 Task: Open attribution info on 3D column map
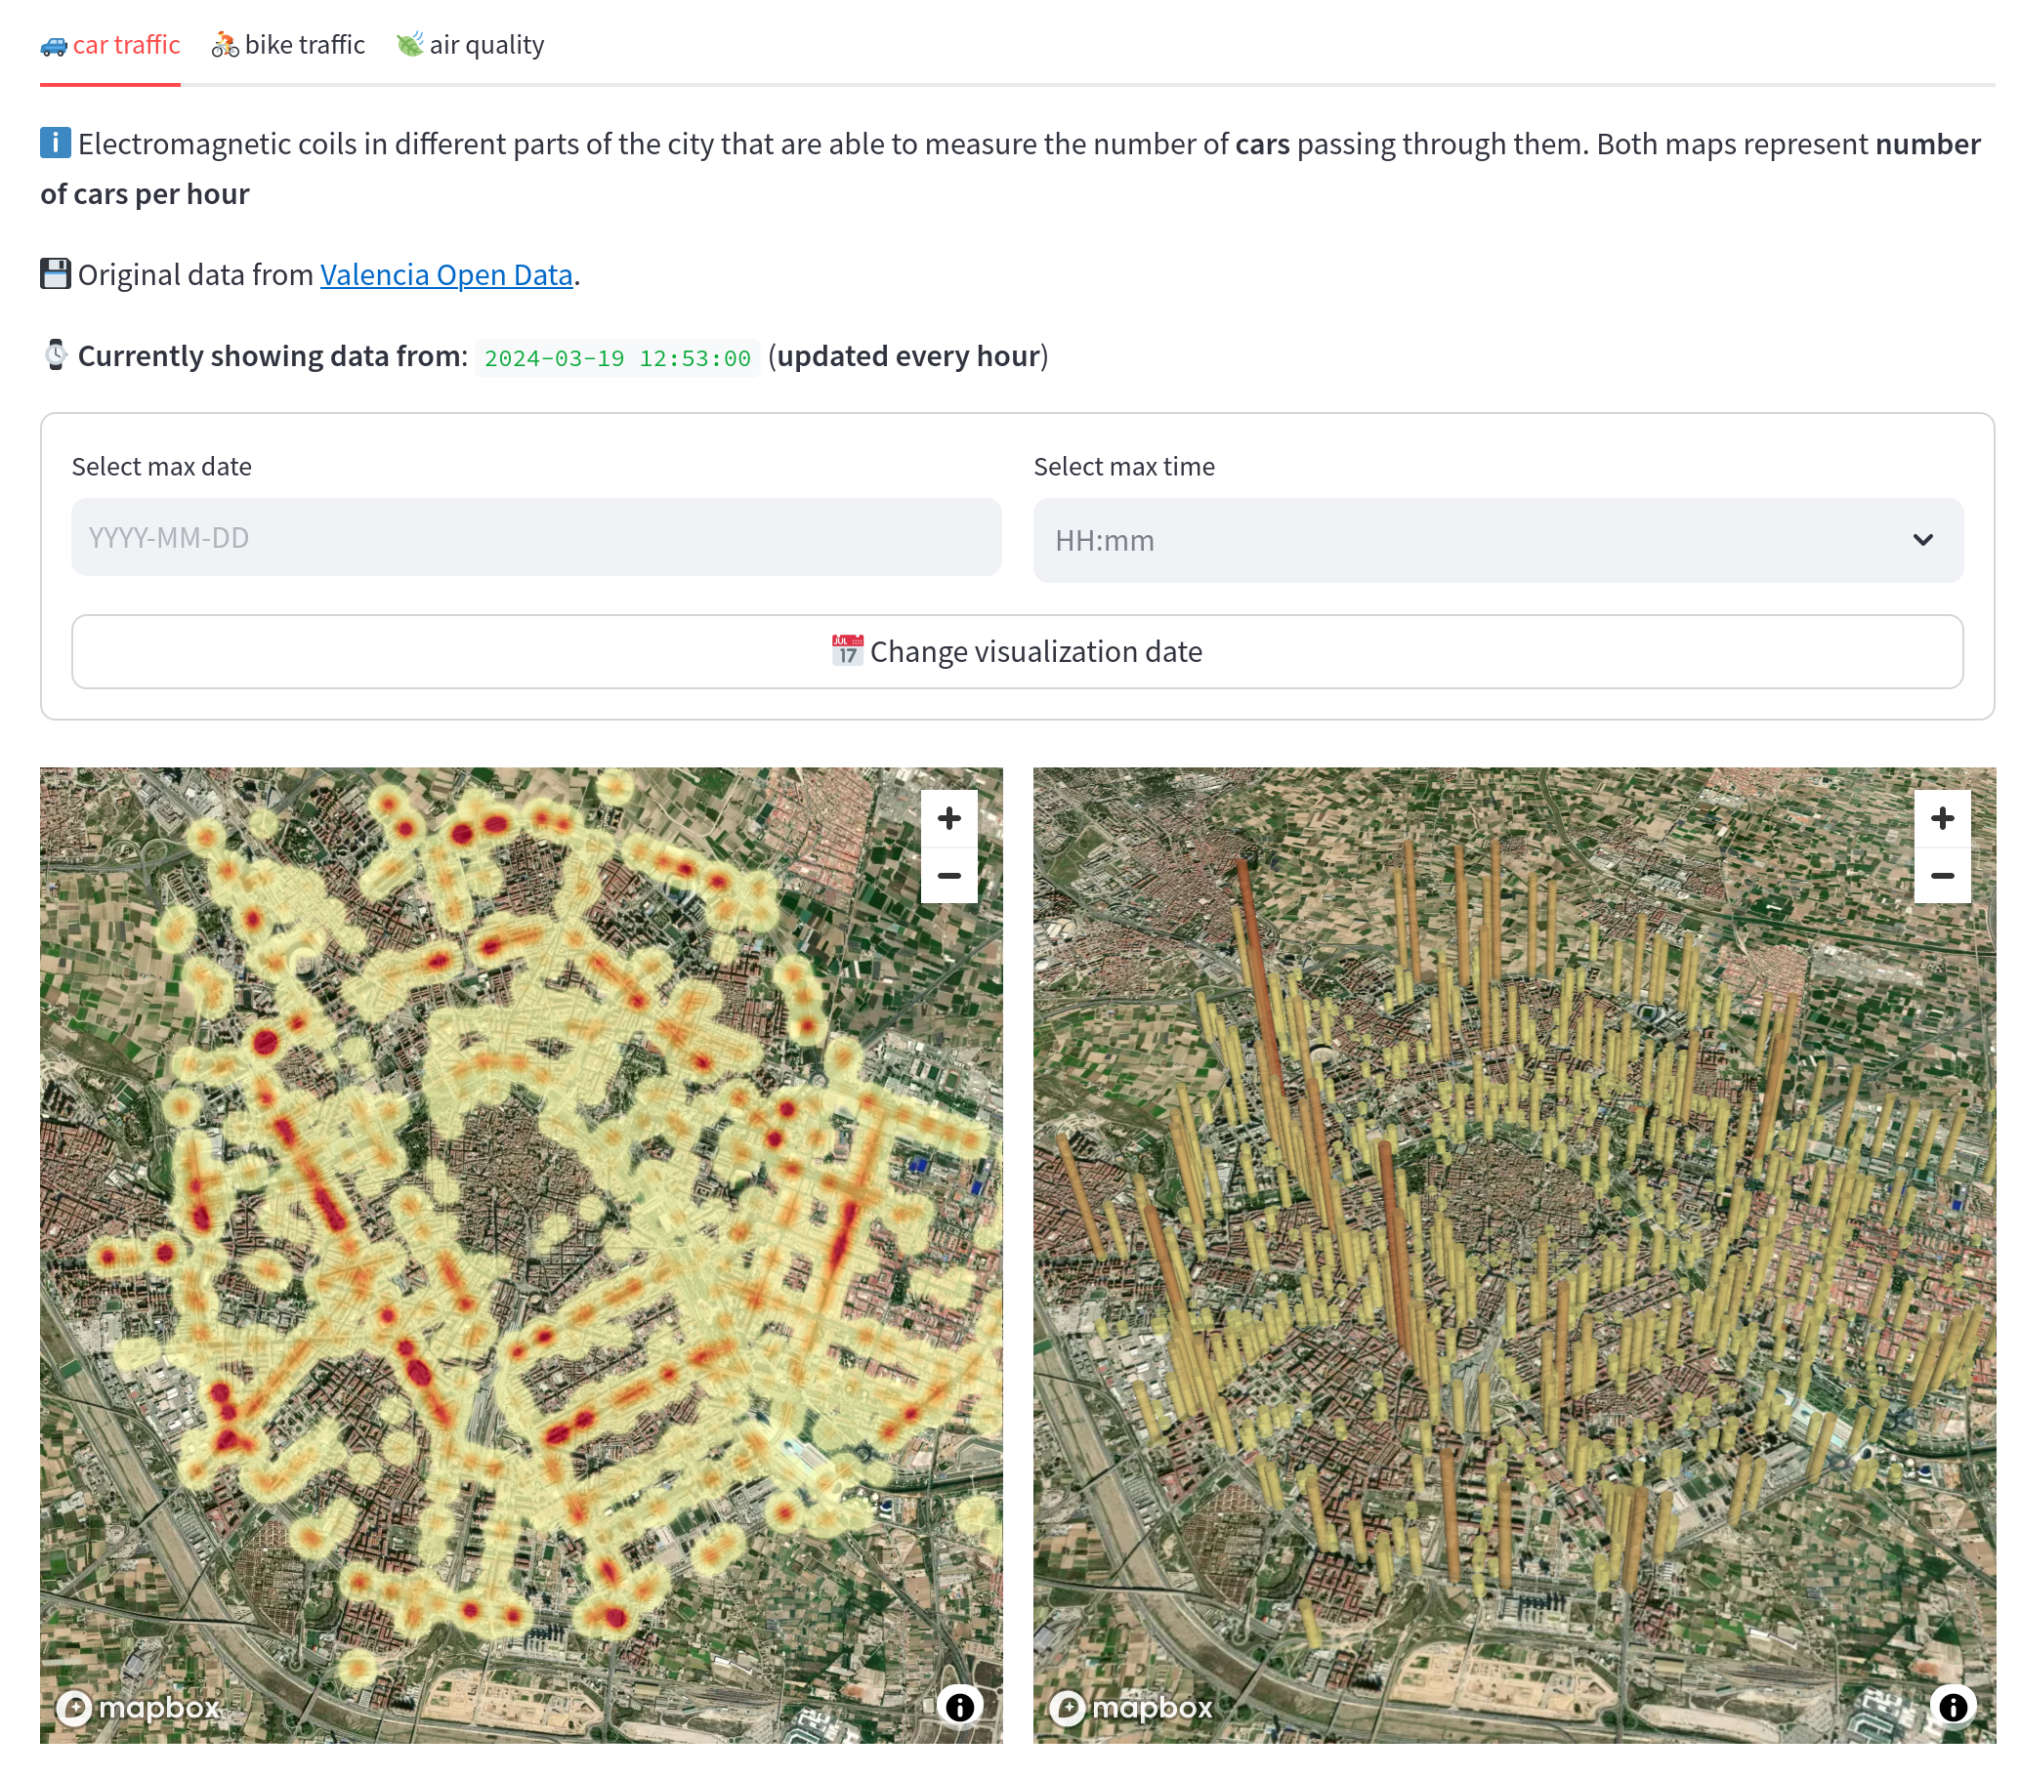pos(1953,1706)
